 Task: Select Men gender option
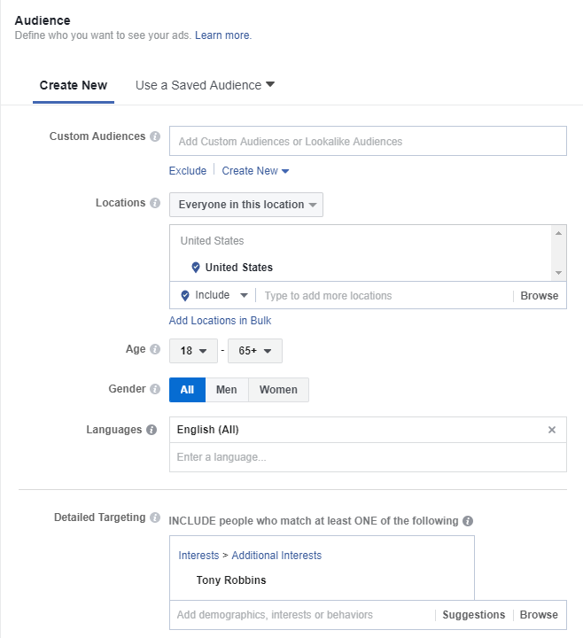coord(226,390)
